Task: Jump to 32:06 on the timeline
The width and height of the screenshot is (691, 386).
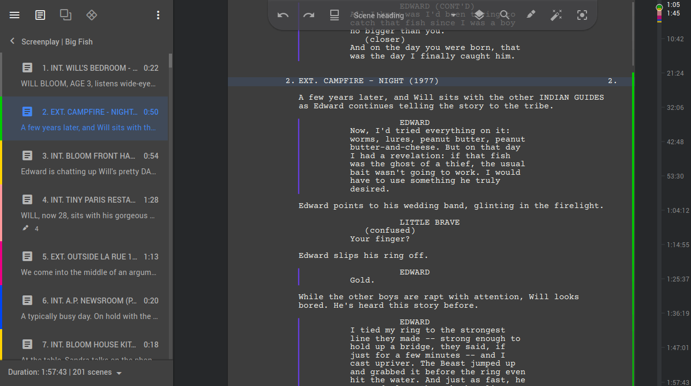Action: (675, 108)
